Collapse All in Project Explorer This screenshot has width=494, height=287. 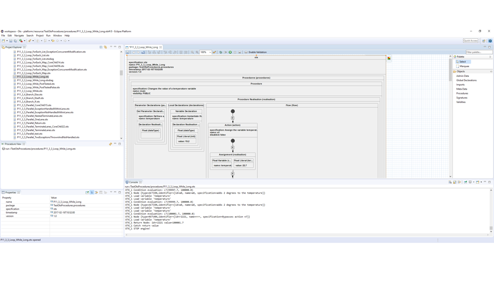pos(101,47)
